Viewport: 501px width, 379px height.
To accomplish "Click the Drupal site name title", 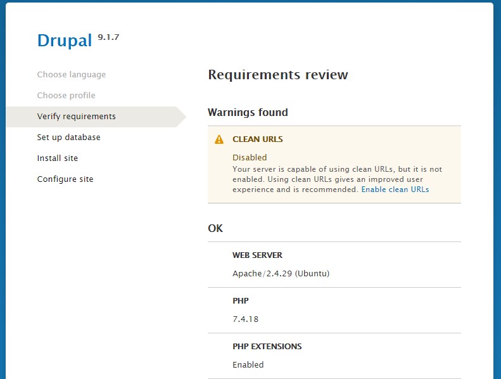I will [65, 40].
